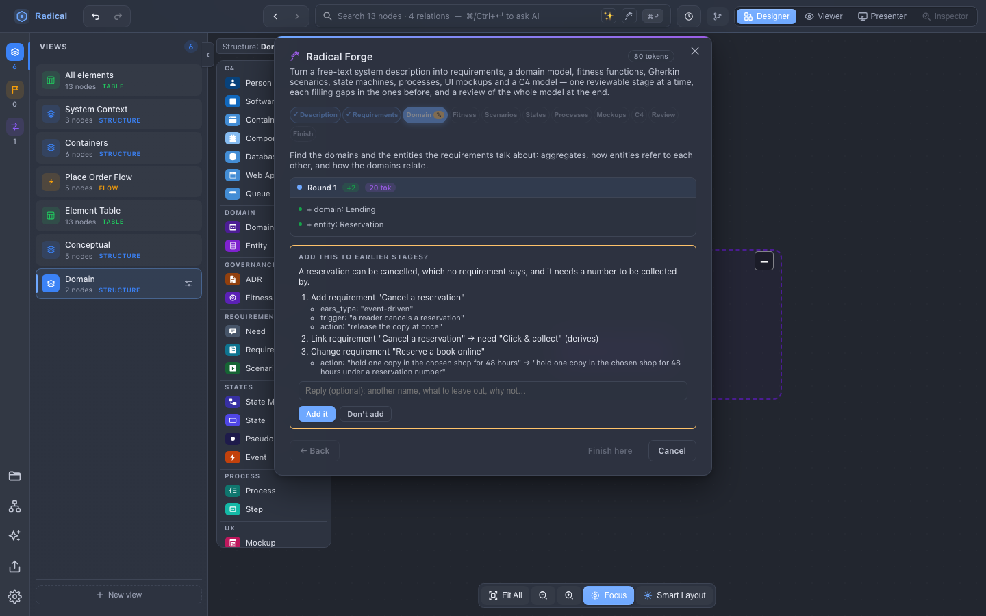This screenshot has width=986, height=616.
Task: Switch to Viewer mode
Action: [x=824, y=16]
